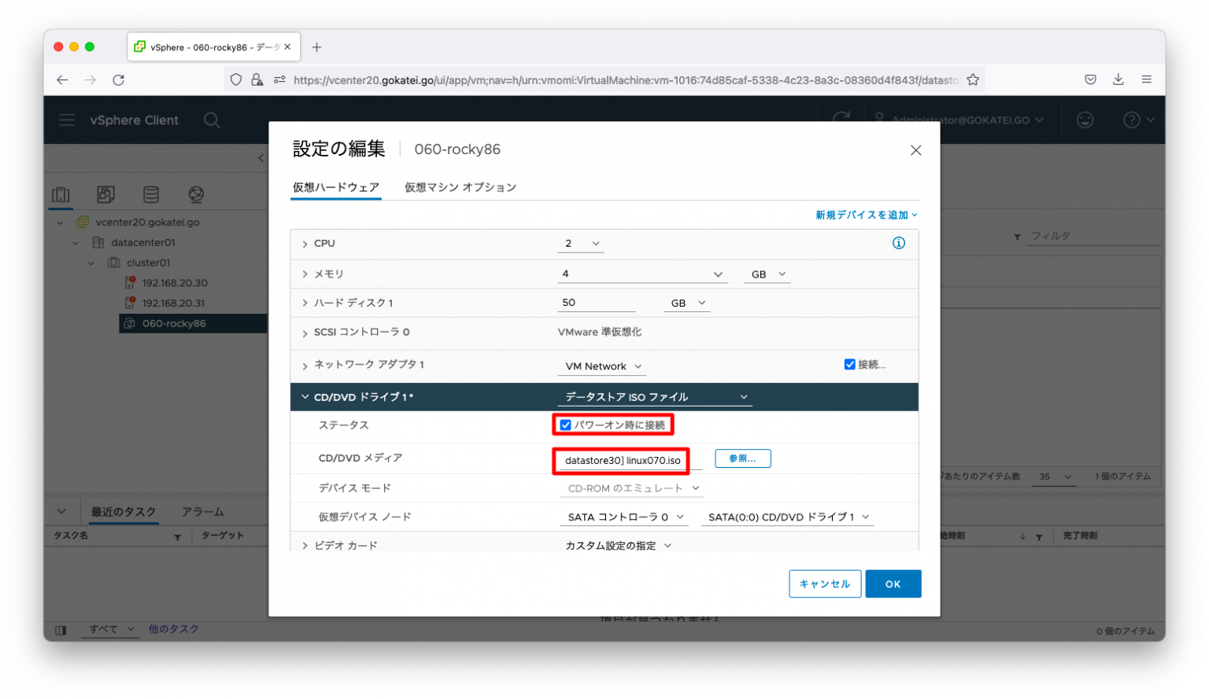1209x699 pixels.
Task: Open the VM Network dropdown
Action: pos(603,366)
